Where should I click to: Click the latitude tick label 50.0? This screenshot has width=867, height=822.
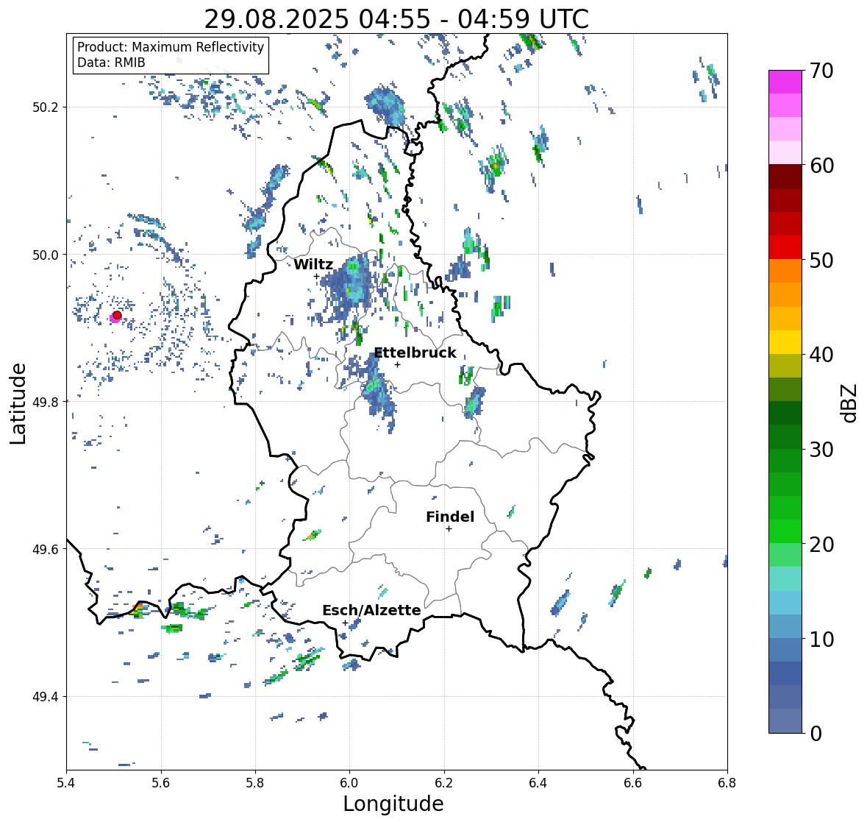point(46,255)
